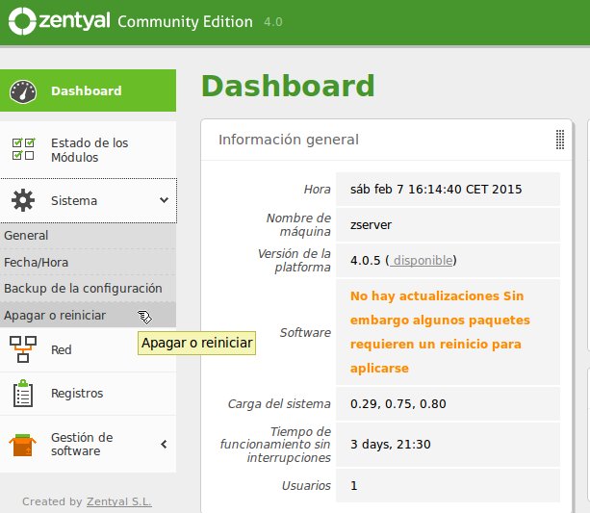Follow the Zentyal S.L. footer link
Viewport: 590px width, 513px height.
119,501
